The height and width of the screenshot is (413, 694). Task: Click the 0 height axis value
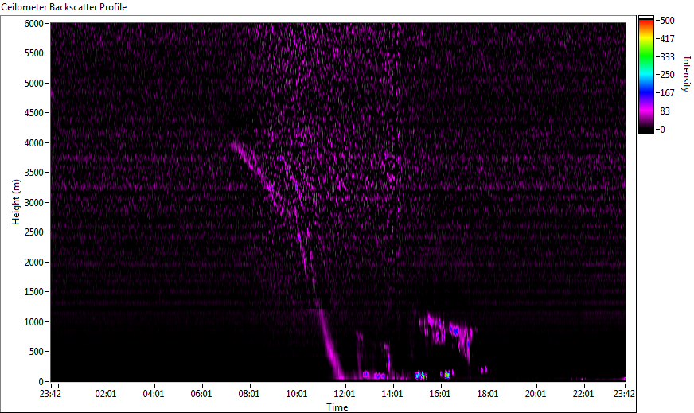pyautogui.click(x=41, y=382)
